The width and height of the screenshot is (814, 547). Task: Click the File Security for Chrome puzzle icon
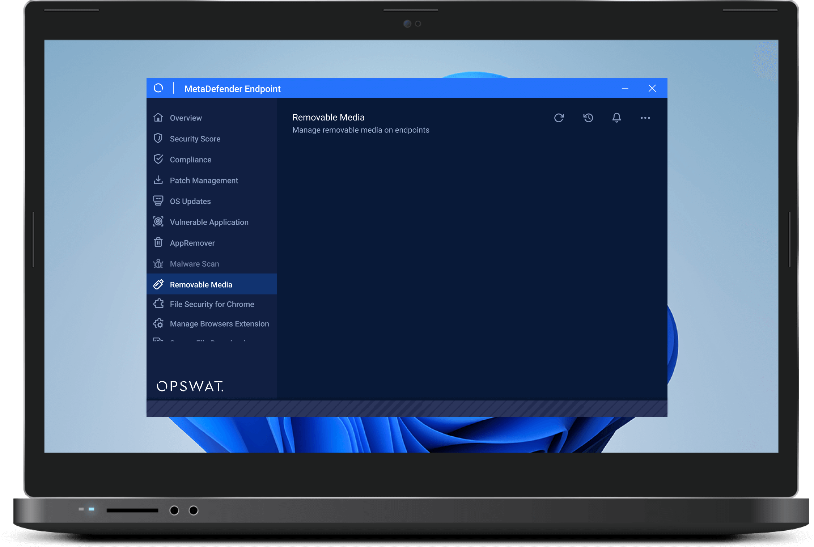pyautogui.click(x=158, y=304)
